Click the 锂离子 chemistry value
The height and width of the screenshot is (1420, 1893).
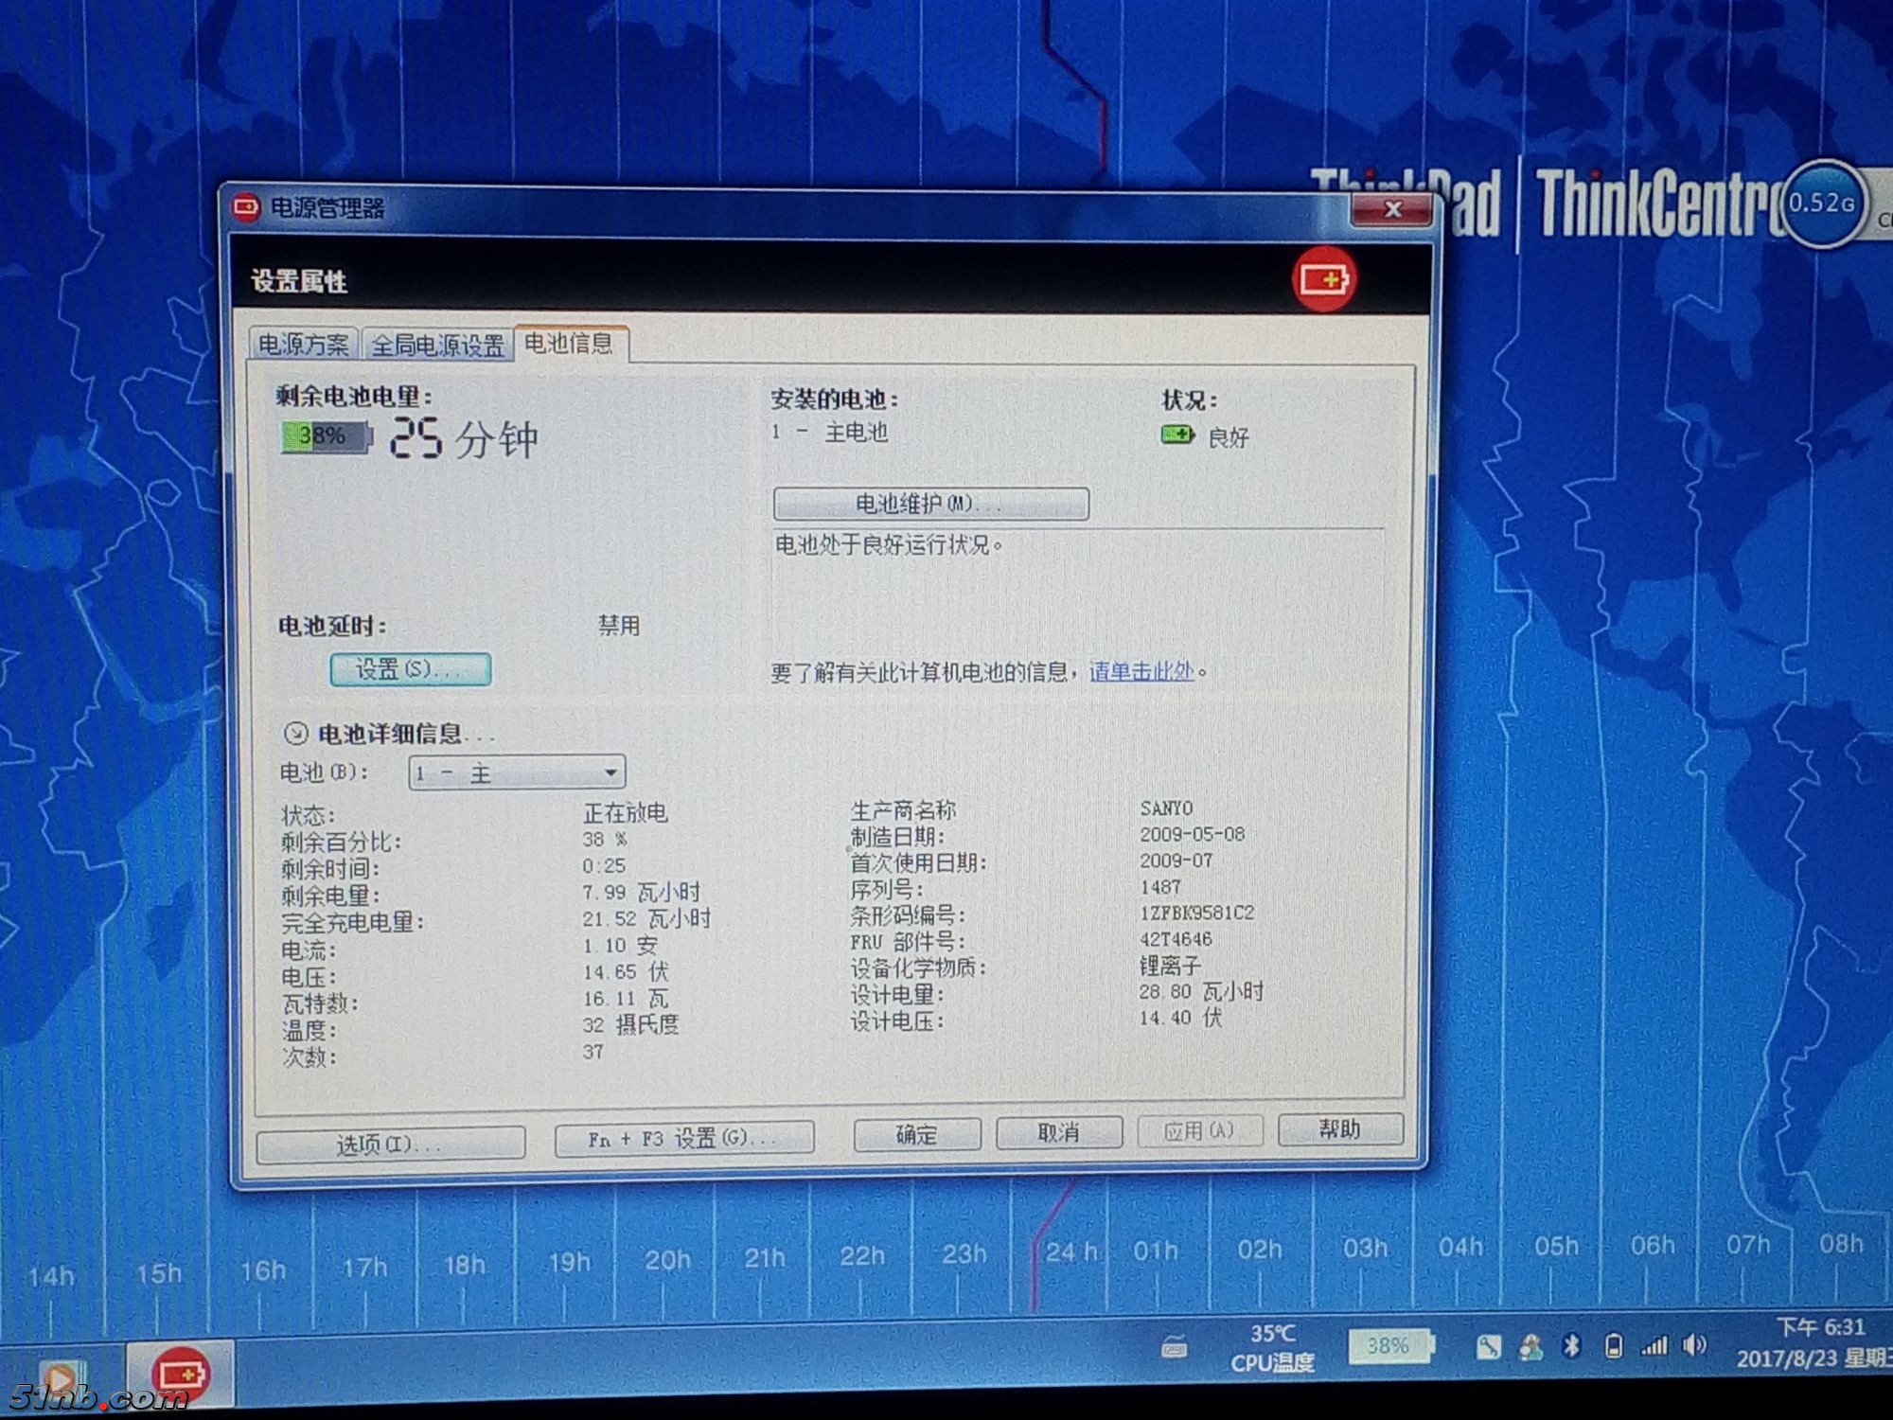coord(1170,966)
